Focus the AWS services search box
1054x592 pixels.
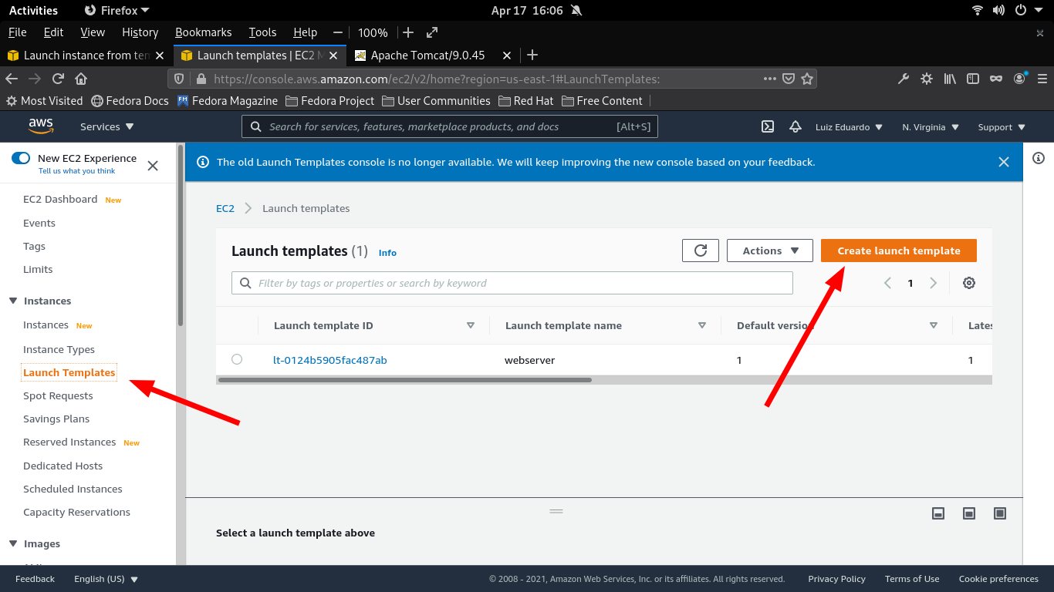point(450,126)
